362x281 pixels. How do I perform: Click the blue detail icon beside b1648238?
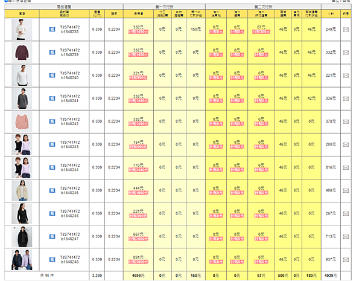52,30
